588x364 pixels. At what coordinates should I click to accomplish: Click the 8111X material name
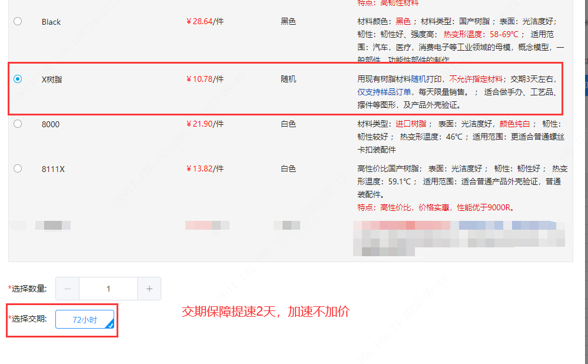[53, 169]
